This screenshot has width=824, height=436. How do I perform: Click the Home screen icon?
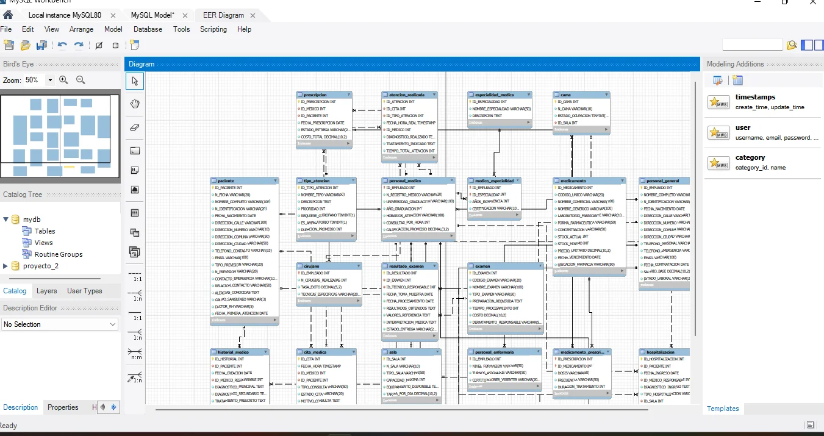click(8, 15)
